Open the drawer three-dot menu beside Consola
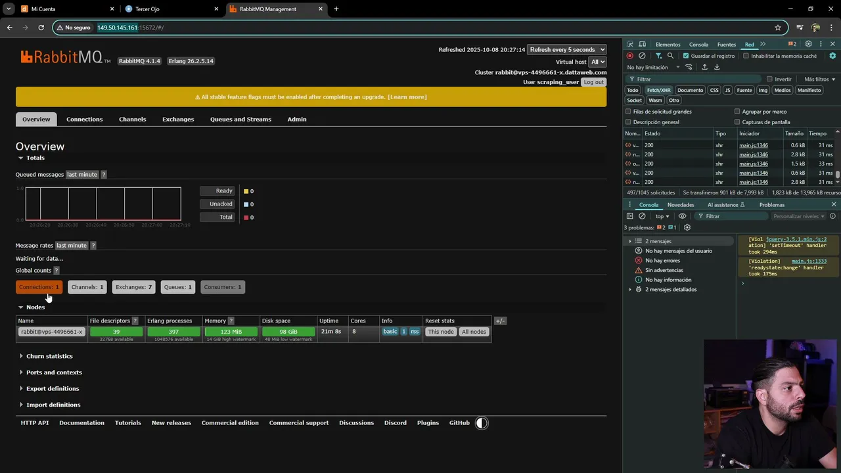The image size is (841, 473). point(629,204)
